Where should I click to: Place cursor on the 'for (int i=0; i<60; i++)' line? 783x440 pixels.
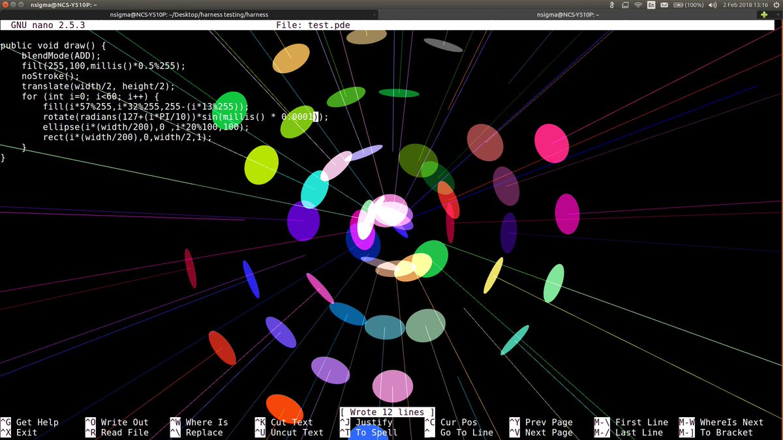[91, 96]
